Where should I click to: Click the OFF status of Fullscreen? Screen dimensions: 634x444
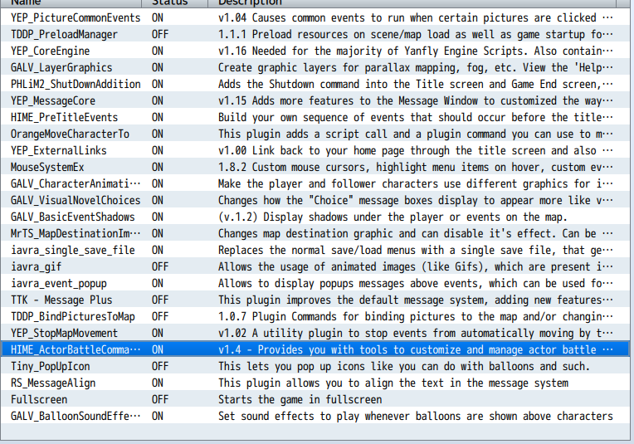(160, 399)
